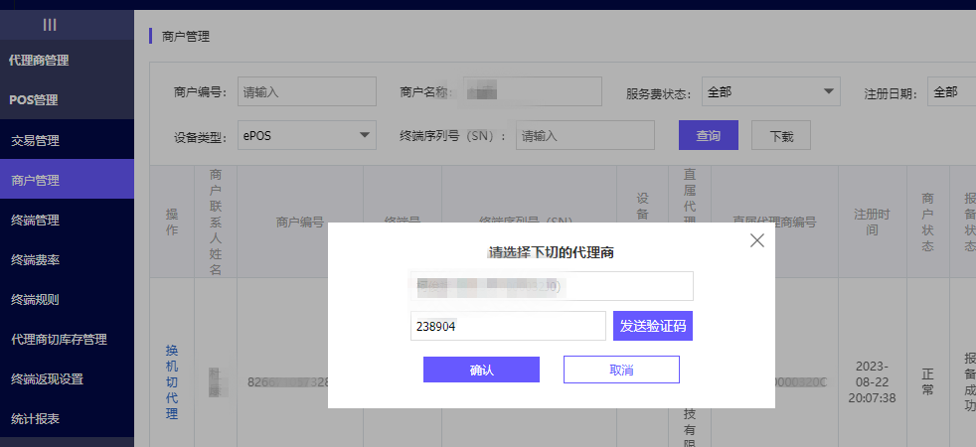Expand the 服务费状态 dropdown
The width and height of the screenshot is (976, 447).
click(770, 92)
